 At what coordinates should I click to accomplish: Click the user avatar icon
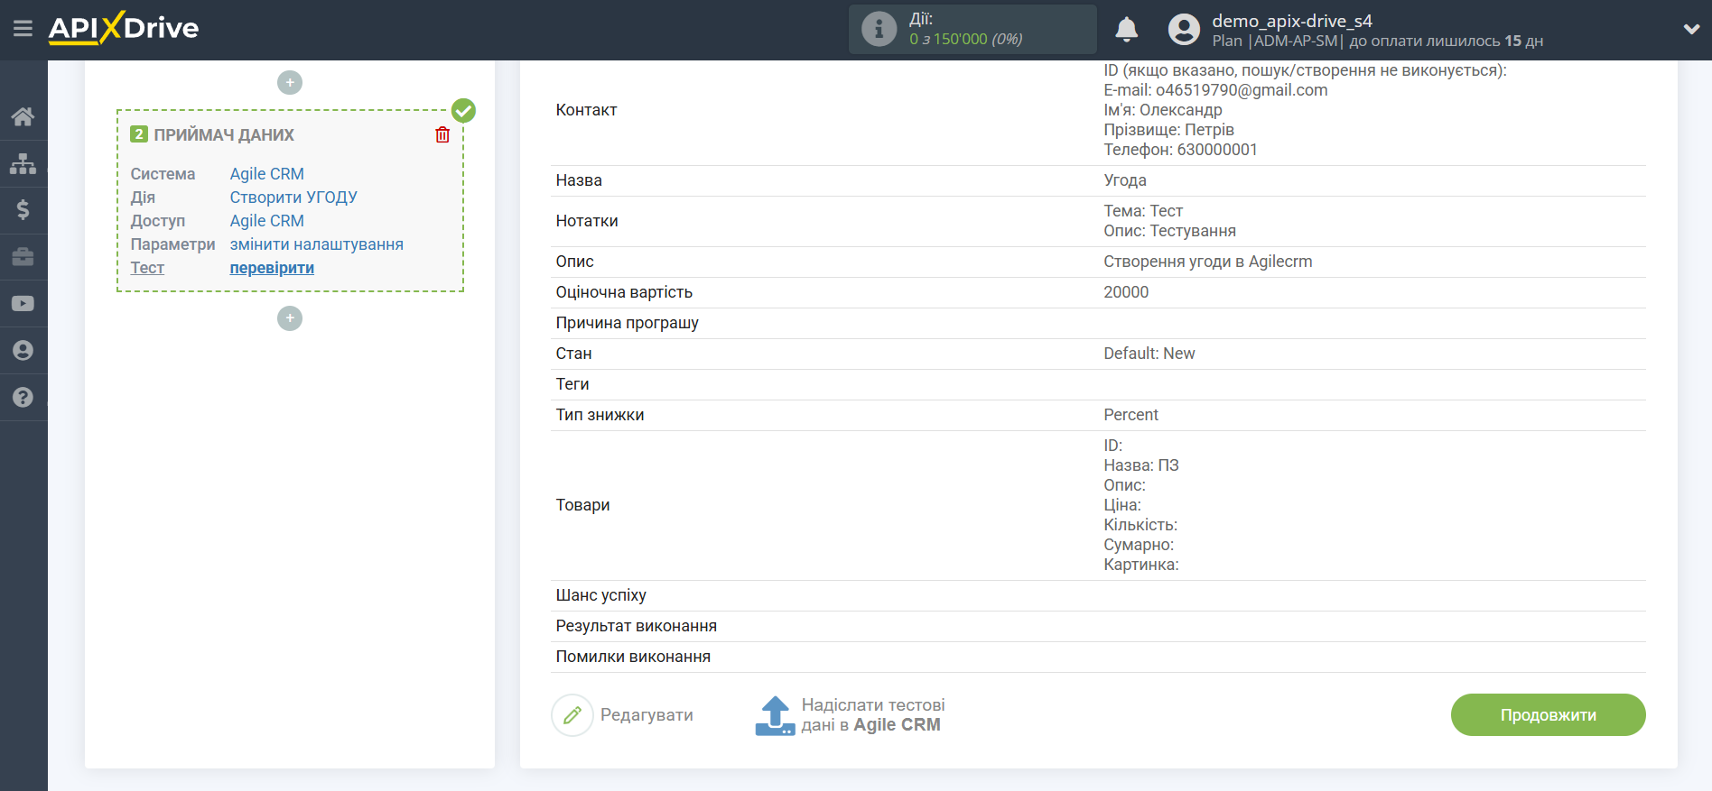[1184, 29]
